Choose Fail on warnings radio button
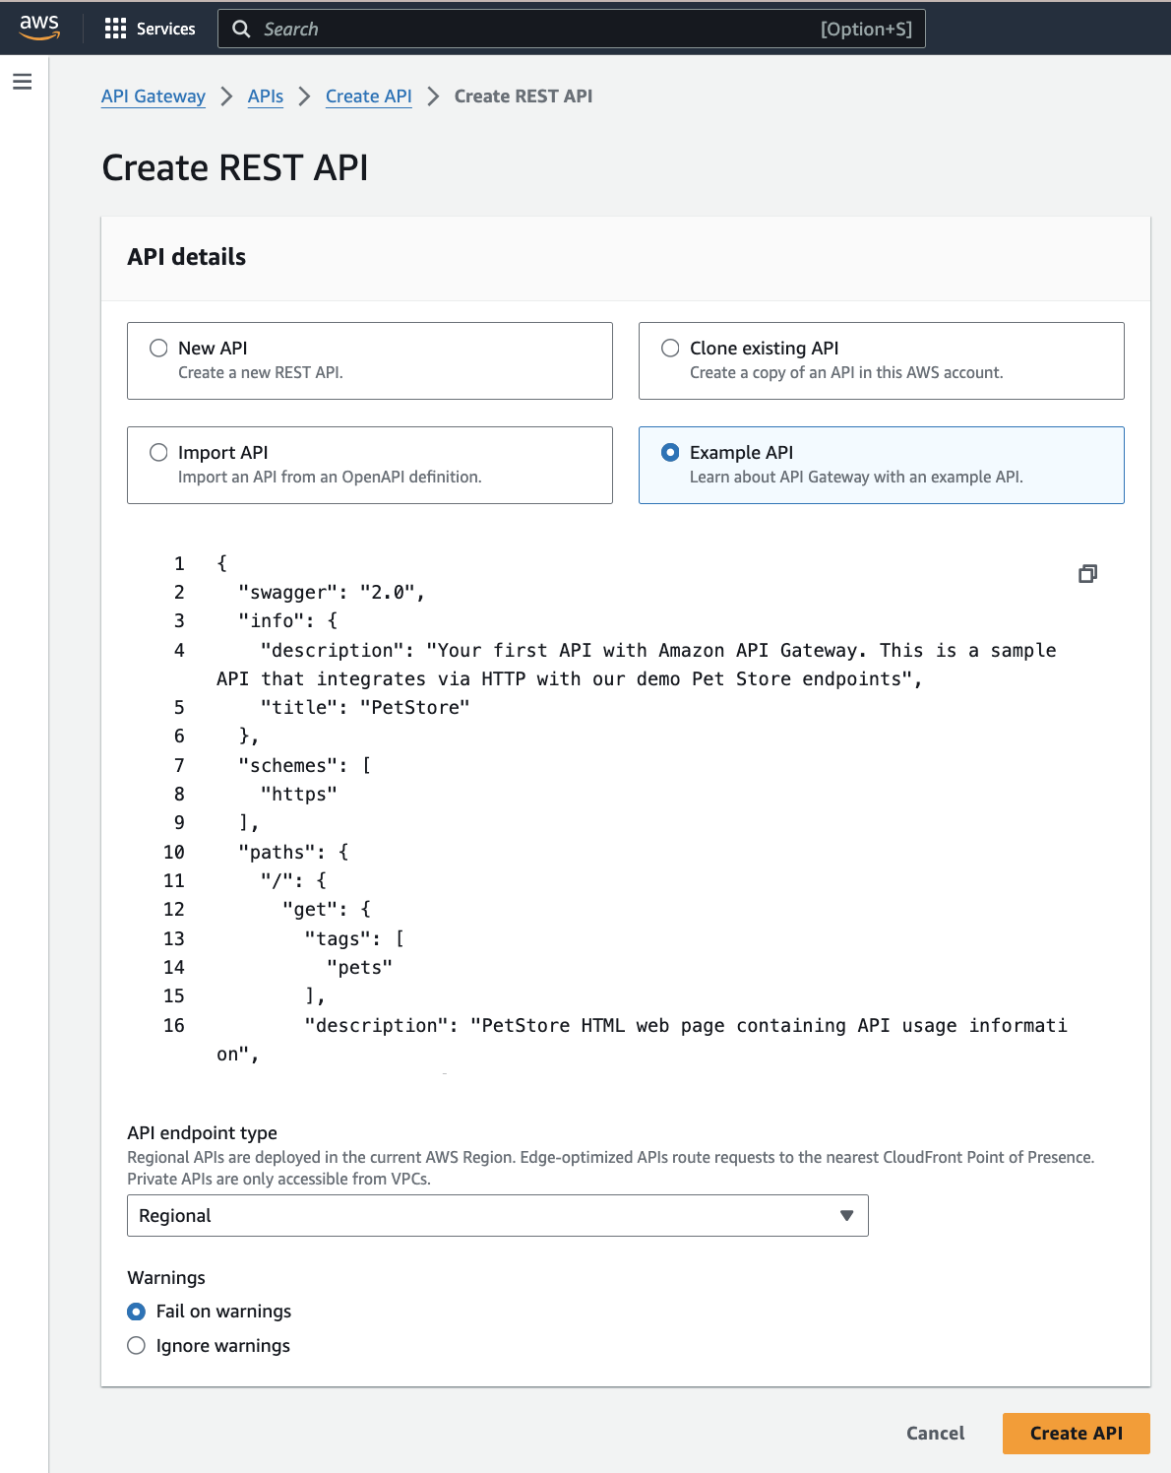1171x1473 pixels. tap(137, 1312)
